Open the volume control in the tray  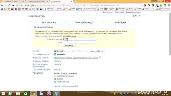pos(154,94)
